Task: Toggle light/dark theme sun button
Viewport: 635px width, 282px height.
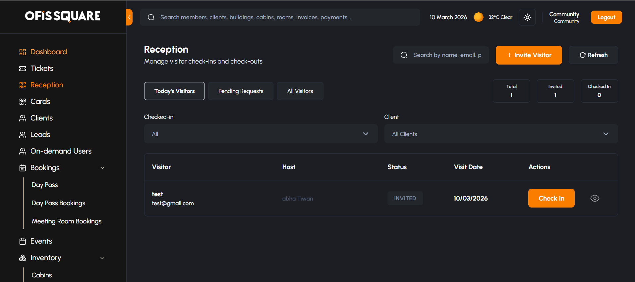Action: 527,17
